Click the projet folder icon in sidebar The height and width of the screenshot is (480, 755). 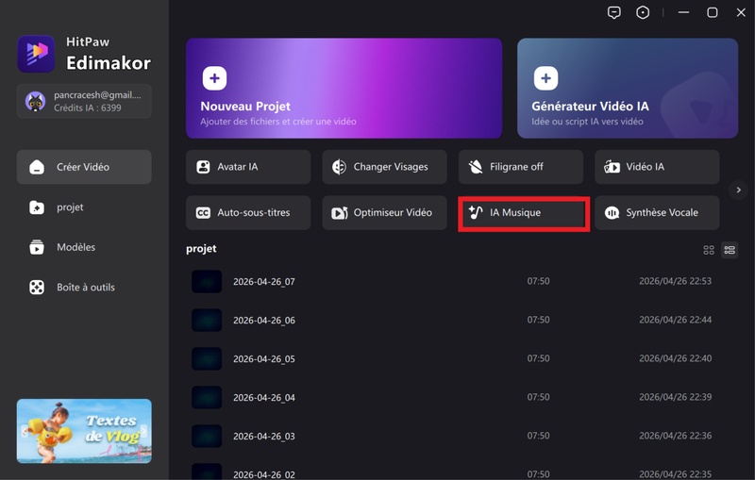[37, 207]
